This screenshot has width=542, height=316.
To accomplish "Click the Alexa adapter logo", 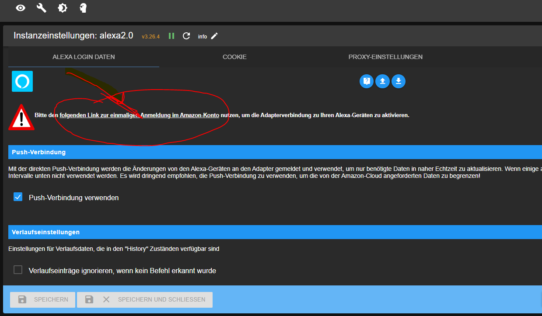I will click(x=22, y=81).
